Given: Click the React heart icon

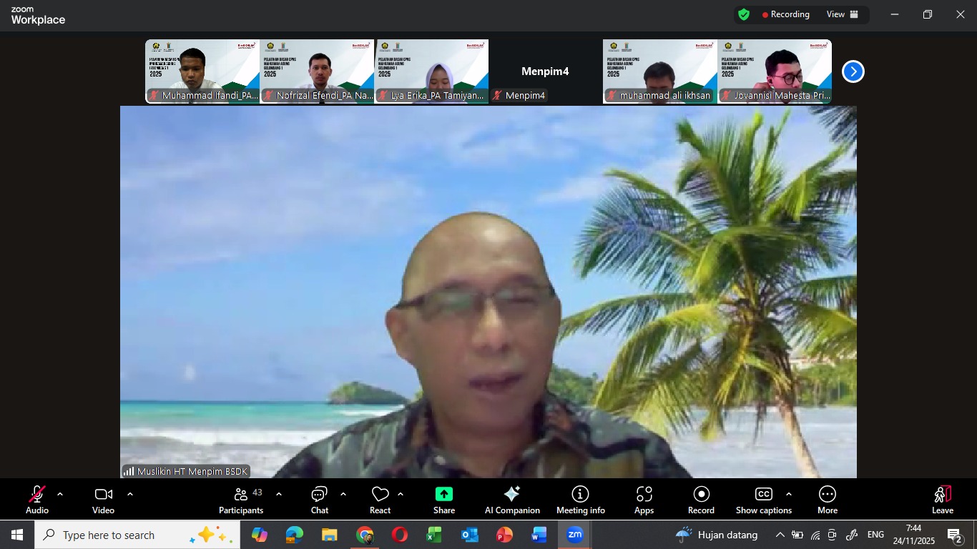Looking at the screenshot, I should coord(380,495).
